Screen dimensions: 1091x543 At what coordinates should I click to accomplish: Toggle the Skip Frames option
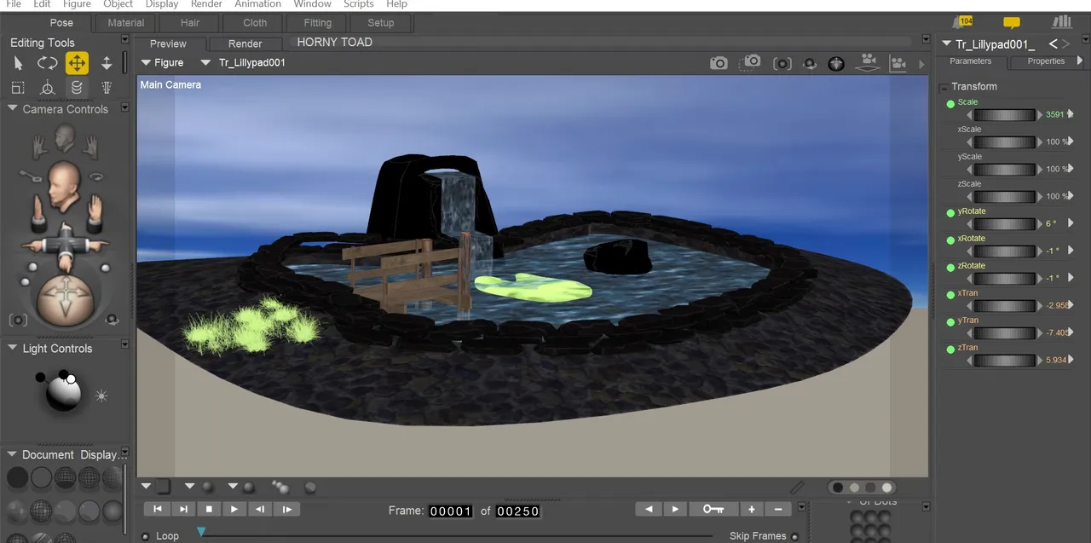tap(795, 536)
